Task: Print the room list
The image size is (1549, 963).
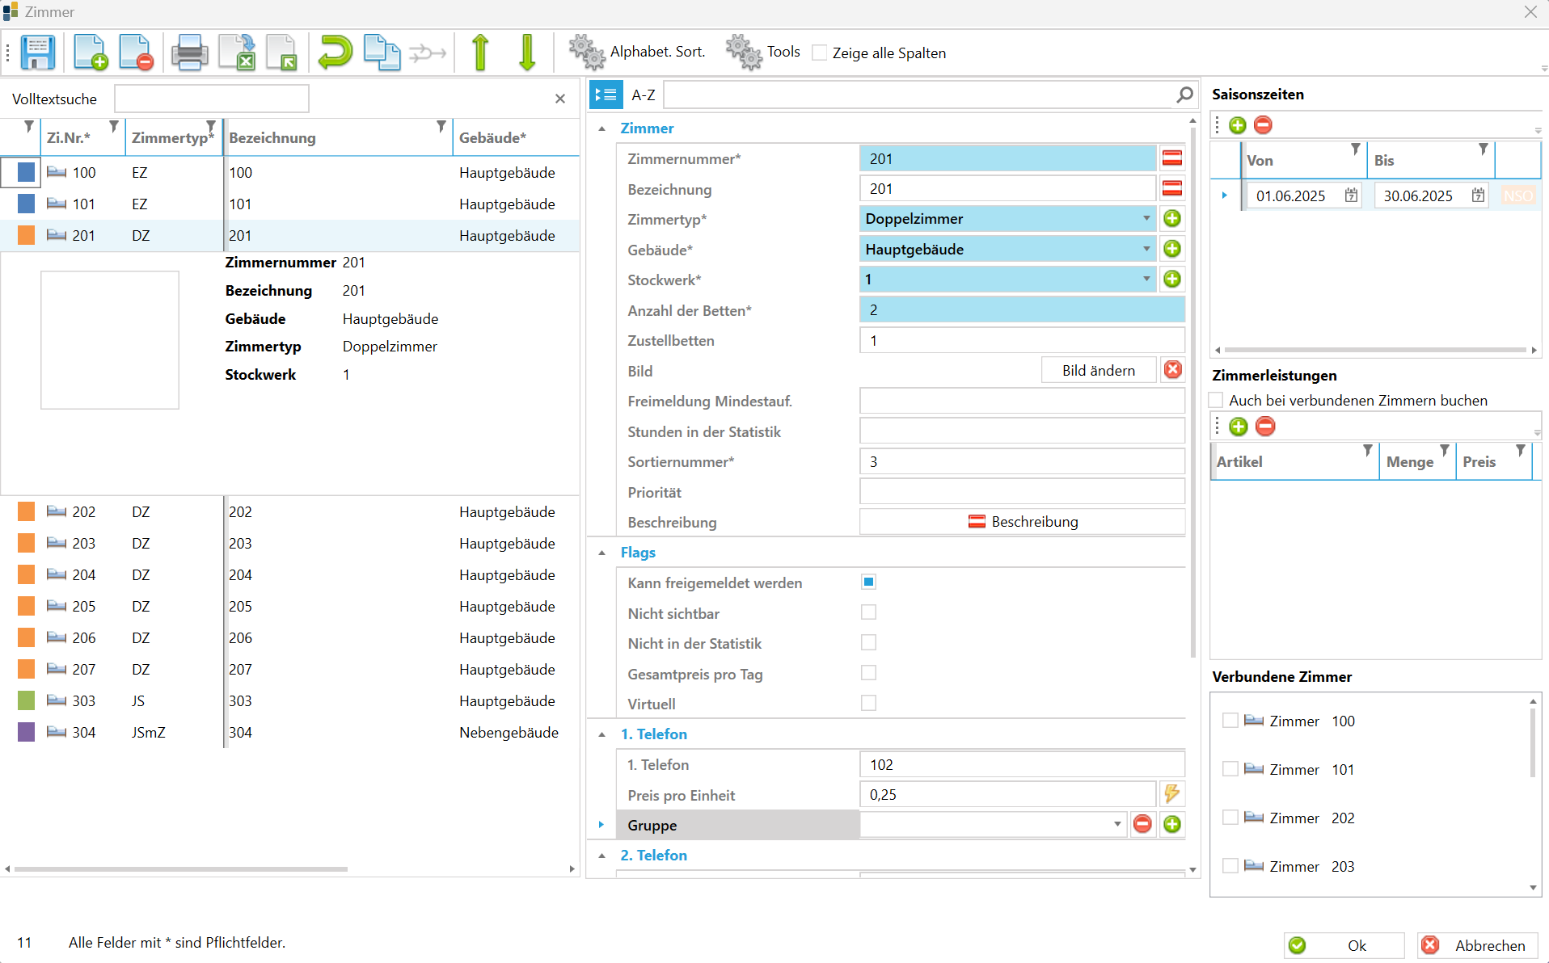Action: click(x=189, y=53)
